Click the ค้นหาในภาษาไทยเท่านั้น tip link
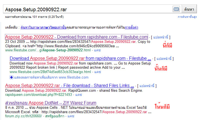This screenshot has width=199, height=120. (44, 27)
